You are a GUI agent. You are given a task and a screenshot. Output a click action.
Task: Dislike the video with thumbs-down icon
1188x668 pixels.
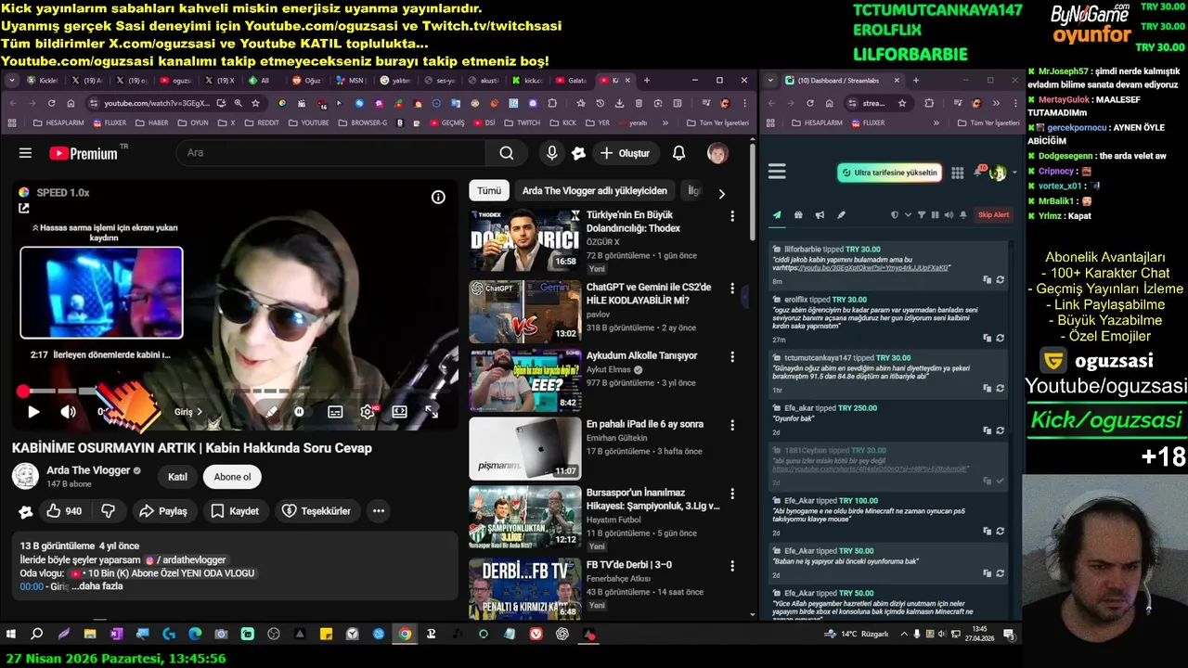point(108,511)
